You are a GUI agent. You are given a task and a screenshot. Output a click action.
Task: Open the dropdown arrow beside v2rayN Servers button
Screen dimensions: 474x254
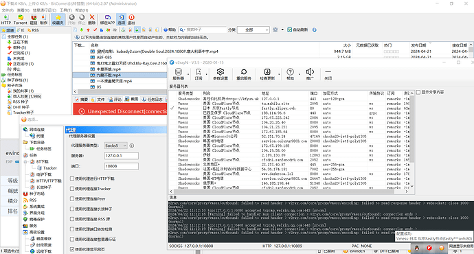coord(188,74)
